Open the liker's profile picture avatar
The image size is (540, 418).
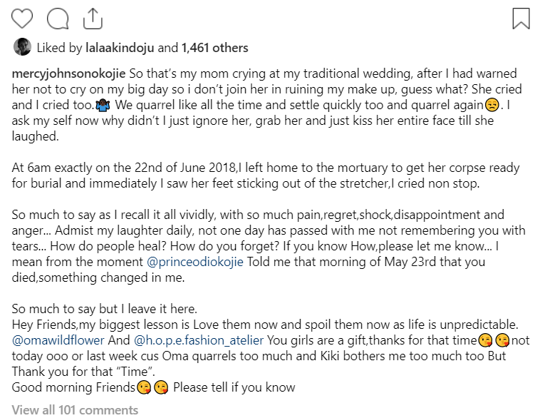[x=21, y=48]
